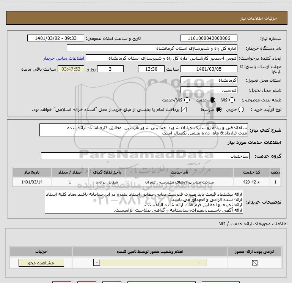Open the اعلام وضعیت مجوز dropdown
The image size is (292, 283).
pyautogui.click(x=150, y=262)
